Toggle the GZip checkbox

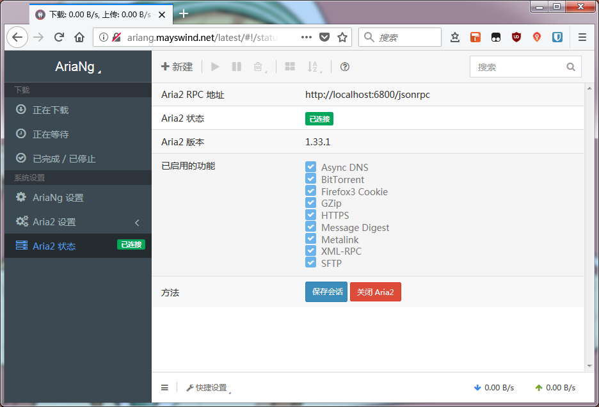[310, 203]
